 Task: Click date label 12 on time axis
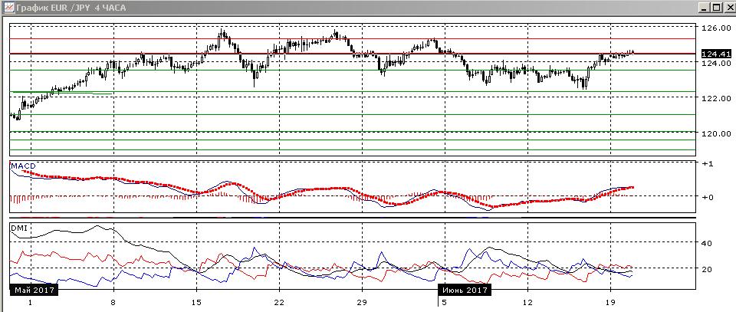click(x=527, y=303)
